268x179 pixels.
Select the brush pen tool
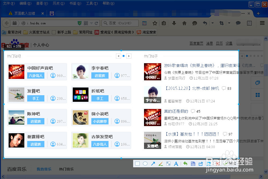161,164
